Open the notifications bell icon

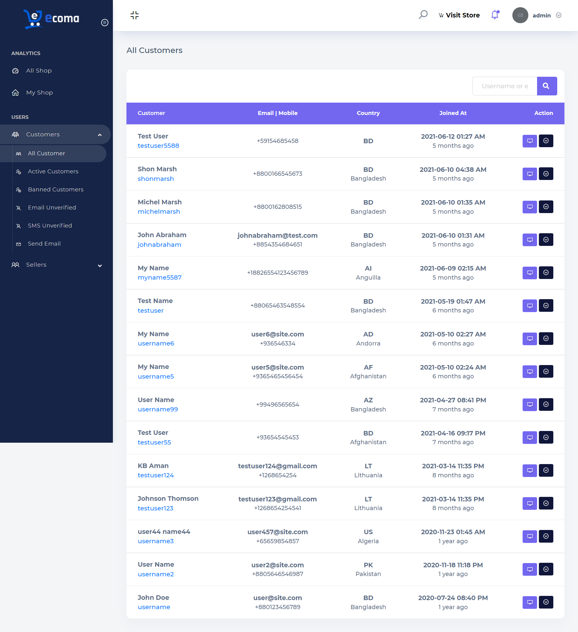pos(495,15)
